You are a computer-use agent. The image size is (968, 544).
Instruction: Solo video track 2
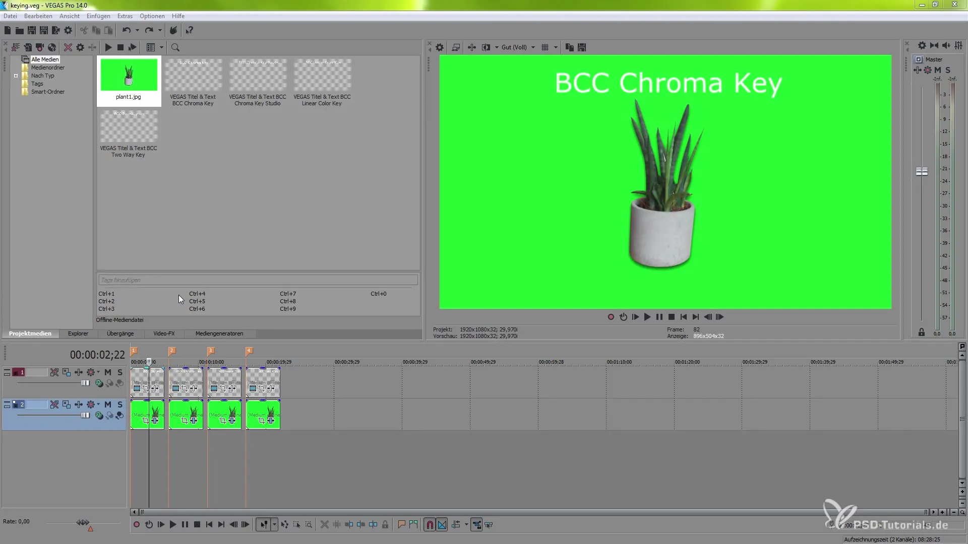120,404
